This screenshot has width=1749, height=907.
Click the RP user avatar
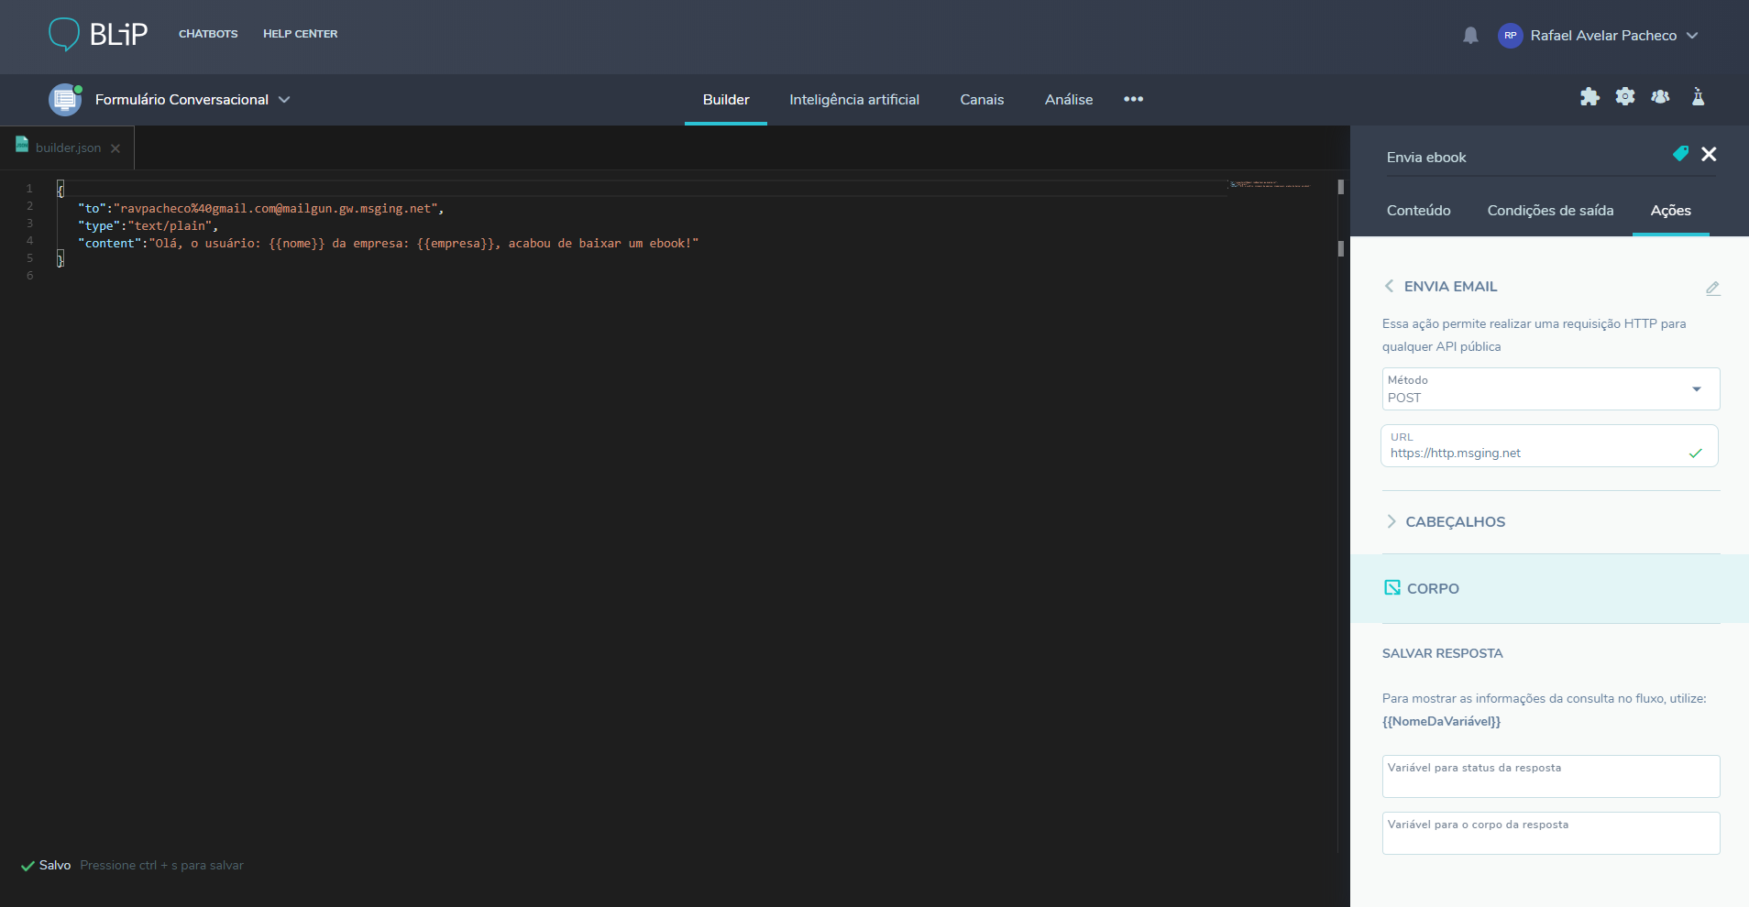(1510, 35)
